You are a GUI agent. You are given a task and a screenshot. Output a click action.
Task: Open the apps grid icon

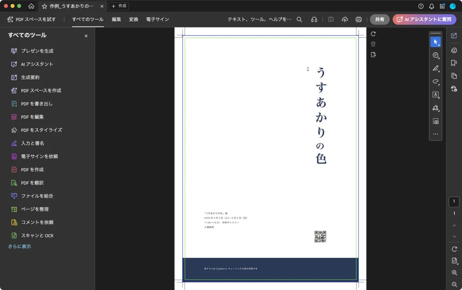pyautogui.click(x=442, y=6)
